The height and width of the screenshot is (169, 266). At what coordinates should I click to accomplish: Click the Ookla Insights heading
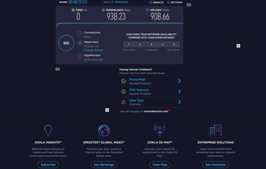pos(48,143)
